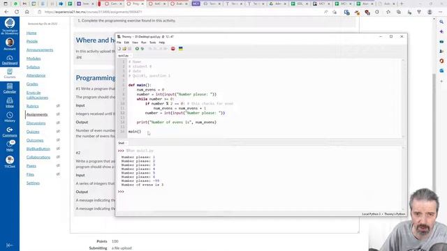Open Assignments course link

pyautogui.click(x=37, y=114)
